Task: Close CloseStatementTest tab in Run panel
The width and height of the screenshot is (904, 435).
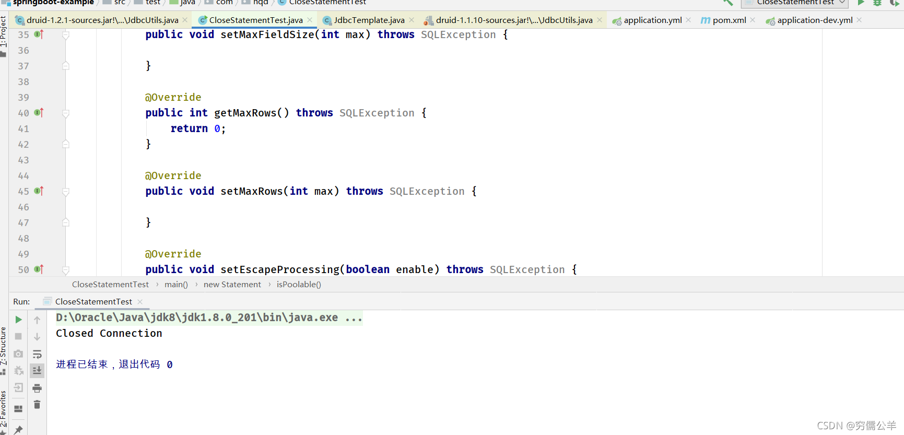Action: (x=140, y=302)
